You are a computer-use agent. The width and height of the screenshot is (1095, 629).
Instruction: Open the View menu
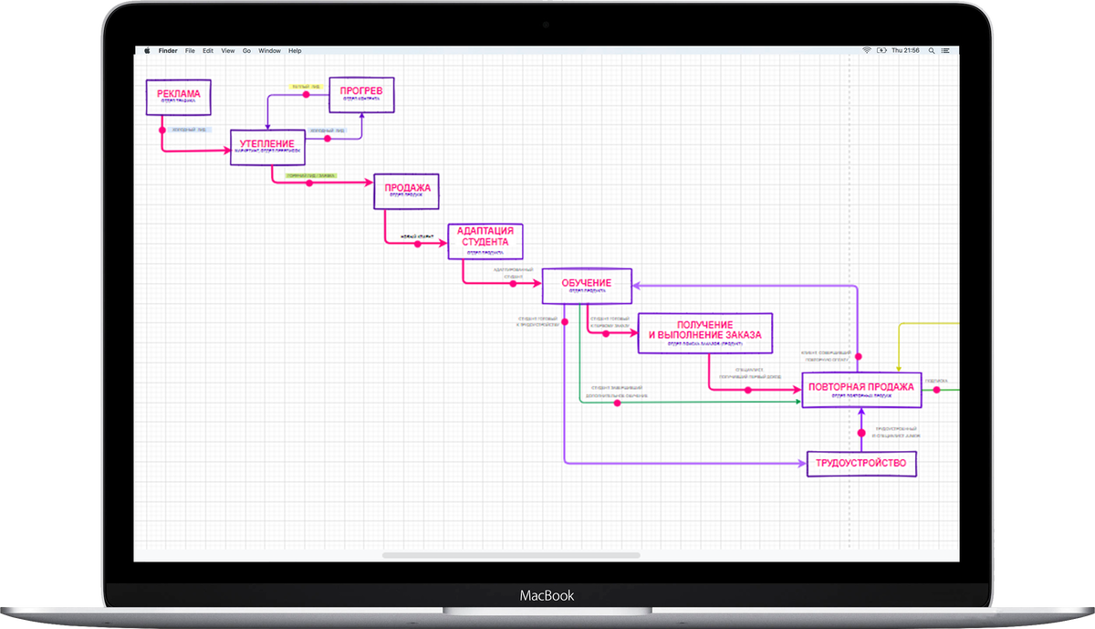228,51
